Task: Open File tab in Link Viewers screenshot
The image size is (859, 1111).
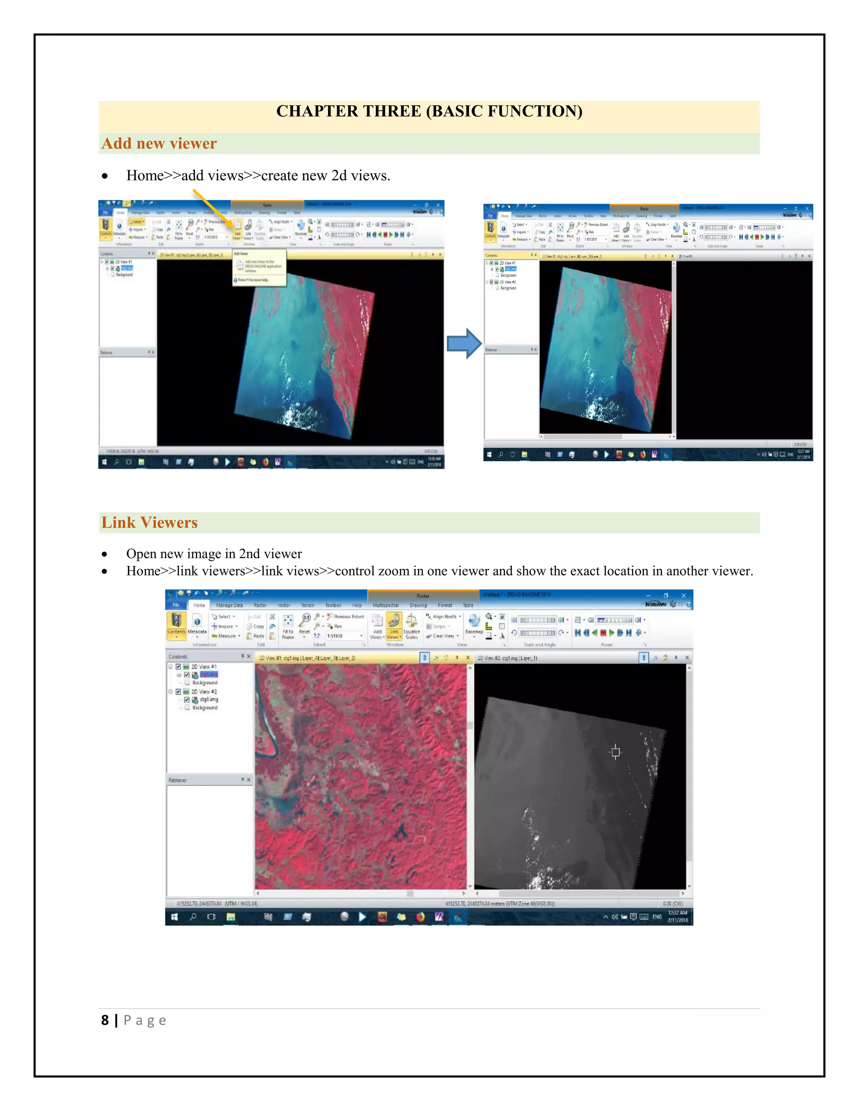Action: pos(176,605)
